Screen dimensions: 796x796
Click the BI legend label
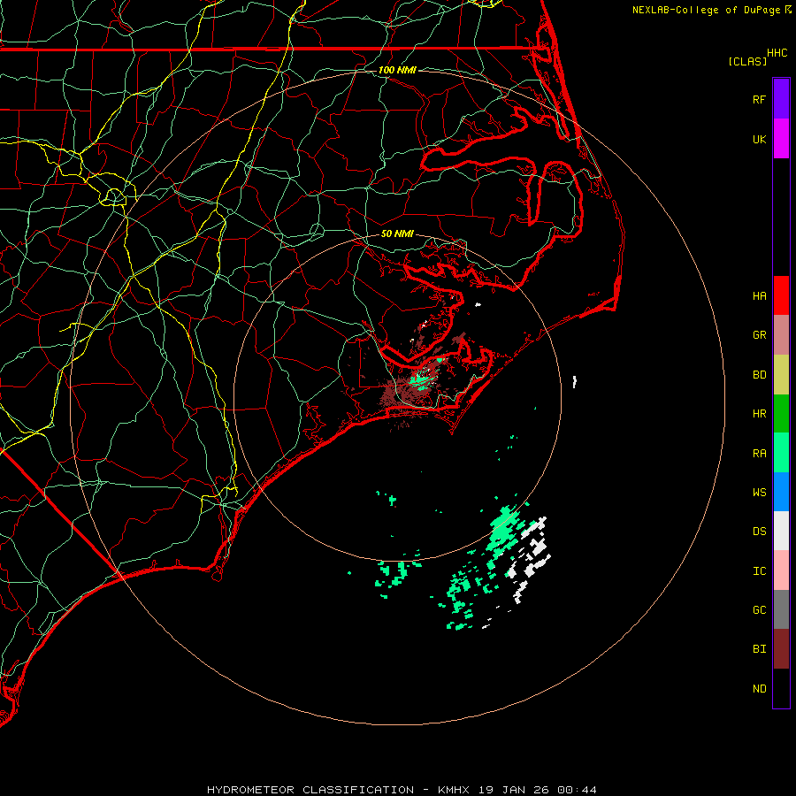click(x=759, y=649)
